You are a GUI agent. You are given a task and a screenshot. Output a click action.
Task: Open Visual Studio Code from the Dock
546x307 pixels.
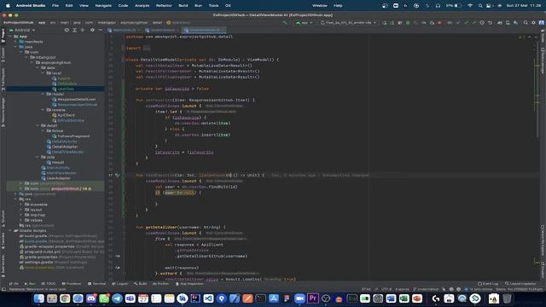coord(208,298)
